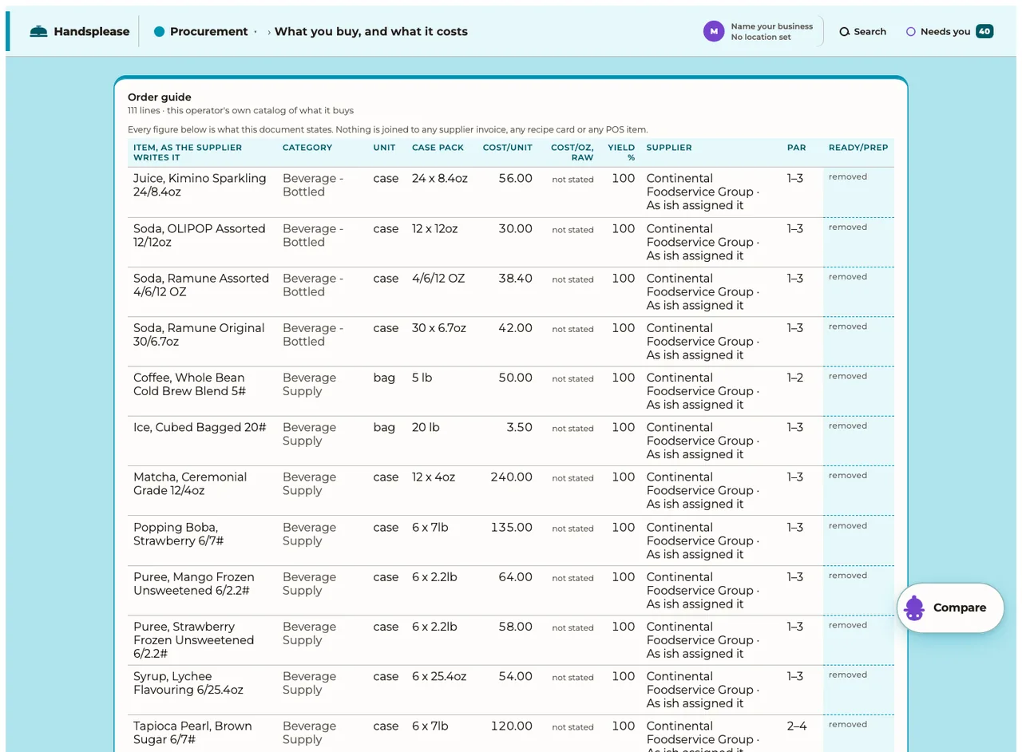The height and width of the screenshot is (752, 1022).
Task: Click the 120.00 cost for Tapioca Pearl
Action: [x=512, y=726]
